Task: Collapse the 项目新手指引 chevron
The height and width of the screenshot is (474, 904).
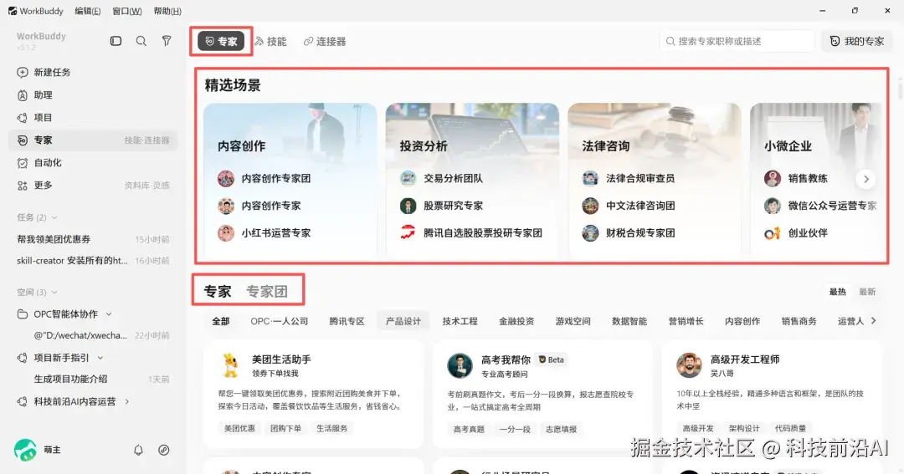Action: [100, 358]
